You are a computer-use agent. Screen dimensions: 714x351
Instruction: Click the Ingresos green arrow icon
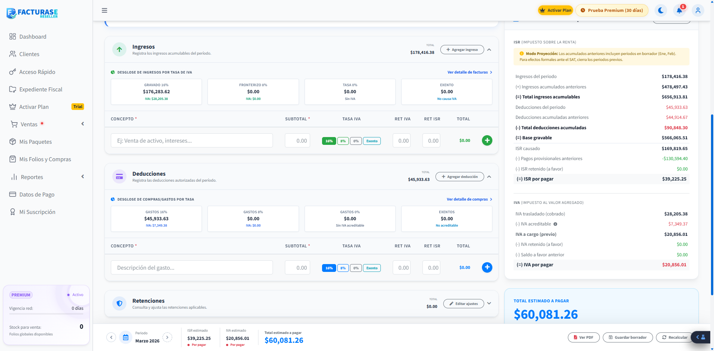point(119,49)
